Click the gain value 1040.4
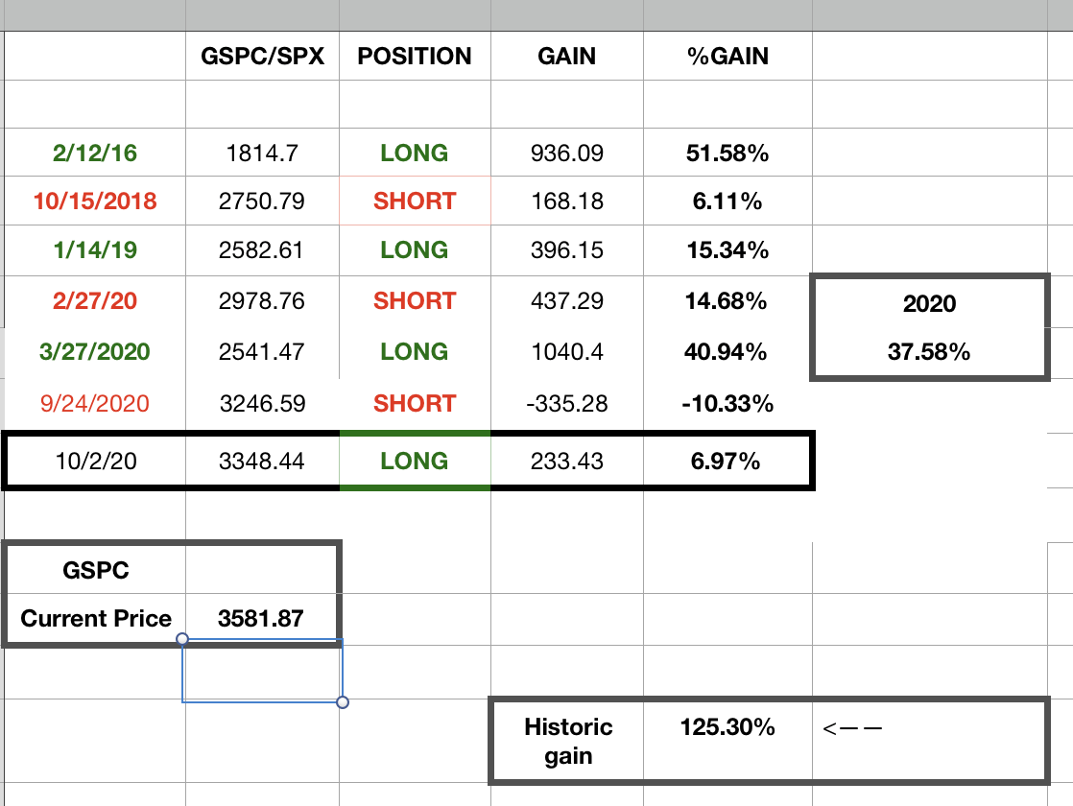The height and width of the screenshot is (806, 1073). pos(566,352)
